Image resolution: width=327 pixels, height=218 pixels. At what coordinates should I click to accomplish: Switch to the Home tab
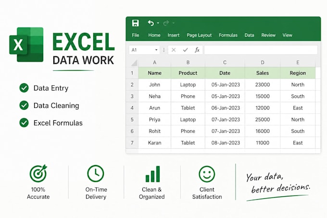[154, 35]
